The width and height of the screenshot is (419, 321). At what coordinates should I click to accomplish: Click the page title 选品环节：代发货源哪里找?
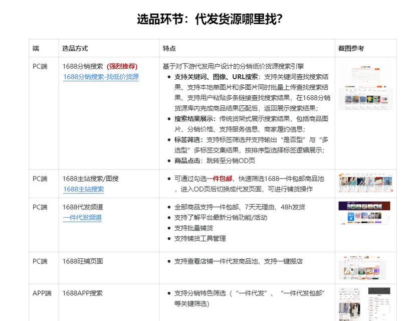209,19
